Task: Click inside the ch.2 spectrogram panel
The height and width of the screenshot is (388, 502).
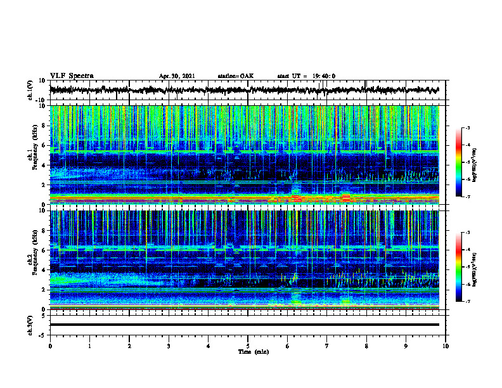Action: tap(244, 260)
